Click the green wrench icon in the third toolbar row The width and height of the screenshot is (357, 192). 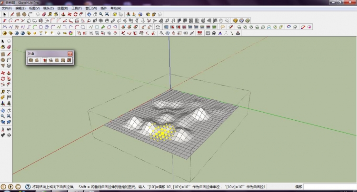(x=103, y=27)
